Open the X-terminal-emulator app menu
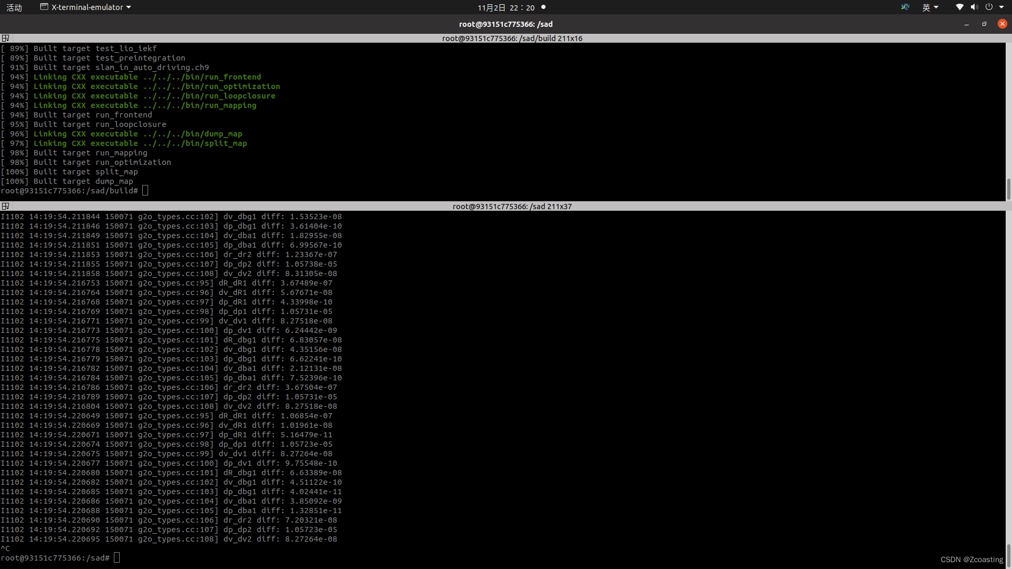This screenshot has width=1012, height=569. [85, 7]
